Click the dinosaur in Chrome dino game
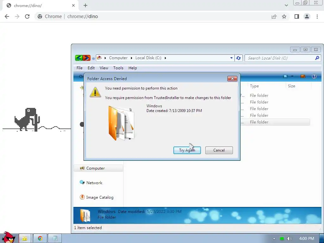The height and width of the screenshot is (243, 324). pyautogui.click(x=25, y=119)
